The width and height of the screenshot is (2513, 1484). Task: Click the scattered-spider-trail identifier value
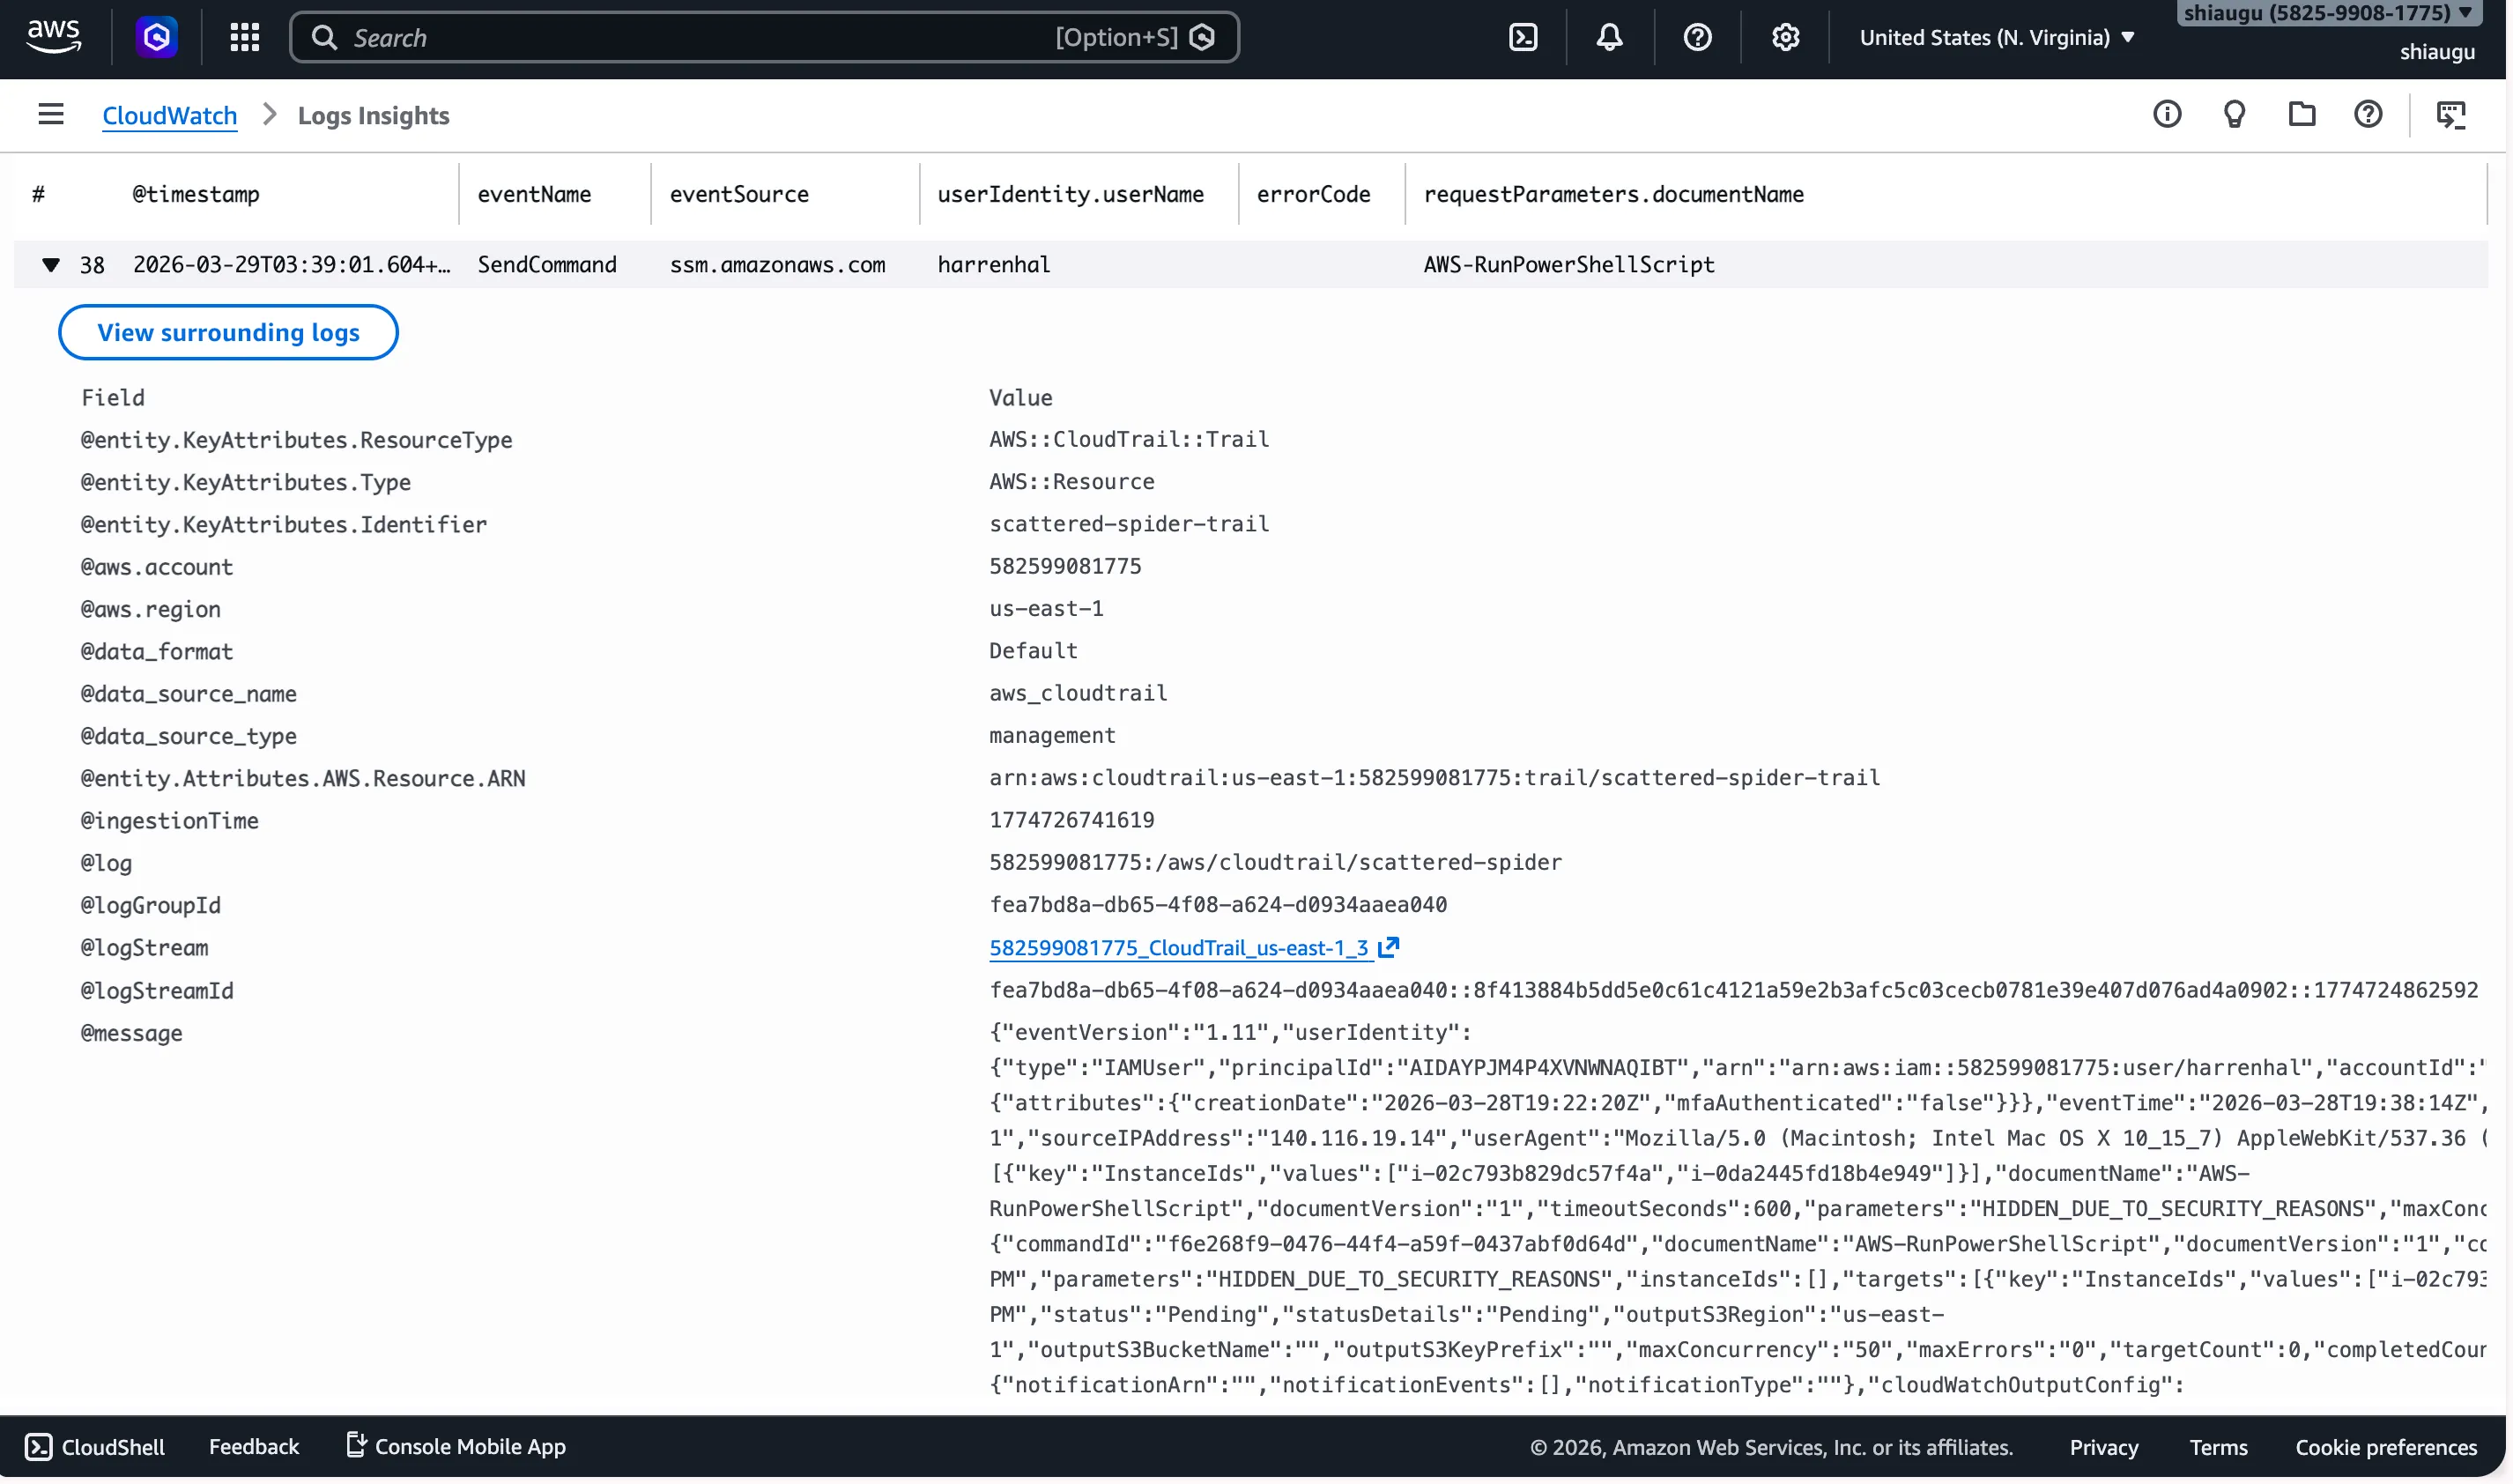tap(1130, 524)
